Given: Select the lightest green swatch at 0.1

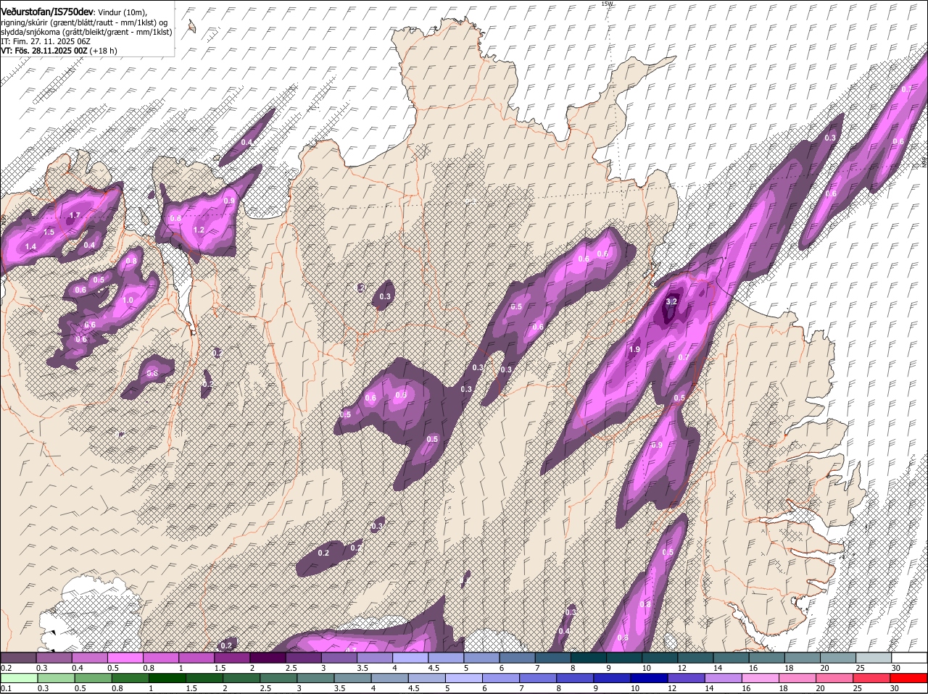Looking at the screenshot, I should coord(18,678).
